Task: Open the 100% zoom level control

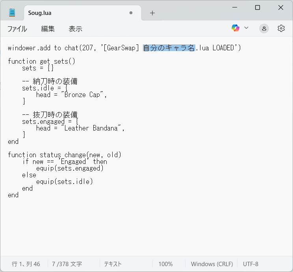Action: pos(165,264)
